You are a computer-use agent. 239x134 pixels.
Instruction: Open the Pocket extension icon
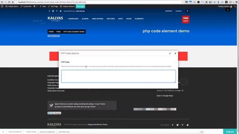click(186, 2)
